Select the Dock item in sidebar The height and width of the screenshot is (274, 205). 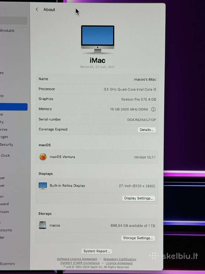pos(5,156)
